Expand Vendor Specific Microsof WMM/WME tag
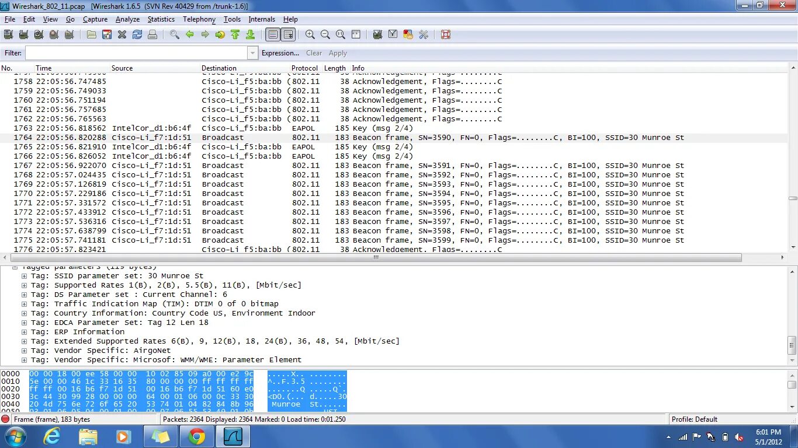The image size is (798, 448). [25, 360]
